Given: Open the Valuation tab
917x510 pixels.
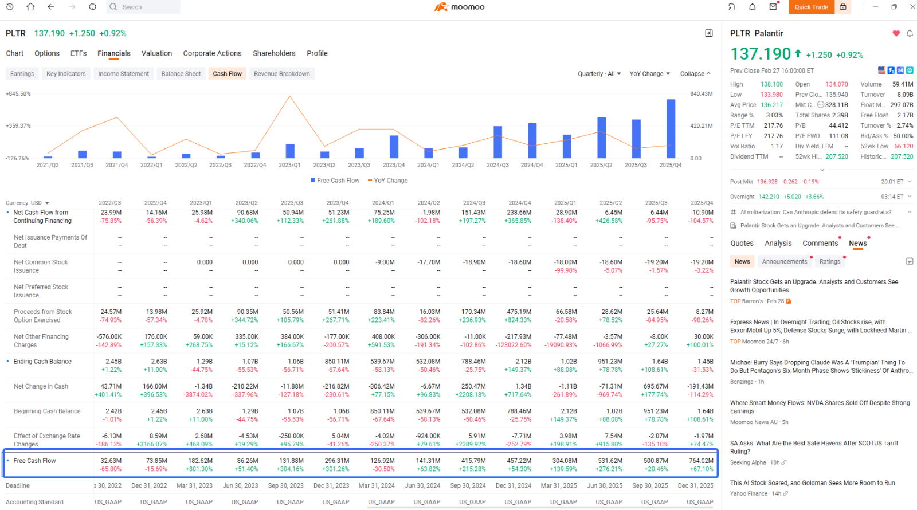Looking at the screenshot, I should pyautogui.click(x=156, y=53).
